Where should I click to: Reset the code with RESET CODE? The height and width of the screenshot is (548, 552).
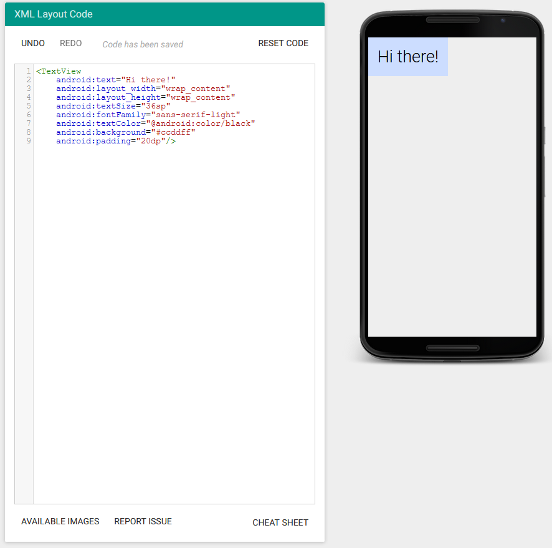point(283,43)
